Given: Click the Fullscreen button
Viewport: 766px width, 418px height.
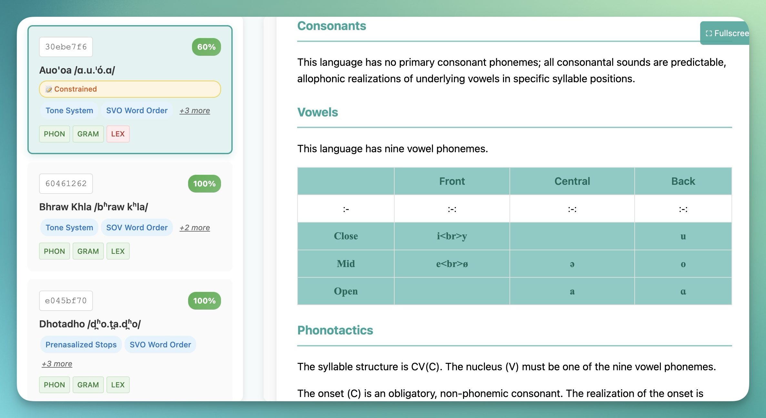Looking at the screenshot, I should coord(725,33).
